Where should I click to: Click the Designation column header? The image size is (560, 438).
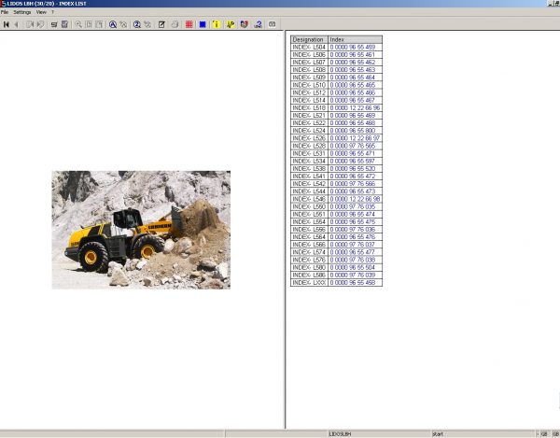[x=309, y=39]
